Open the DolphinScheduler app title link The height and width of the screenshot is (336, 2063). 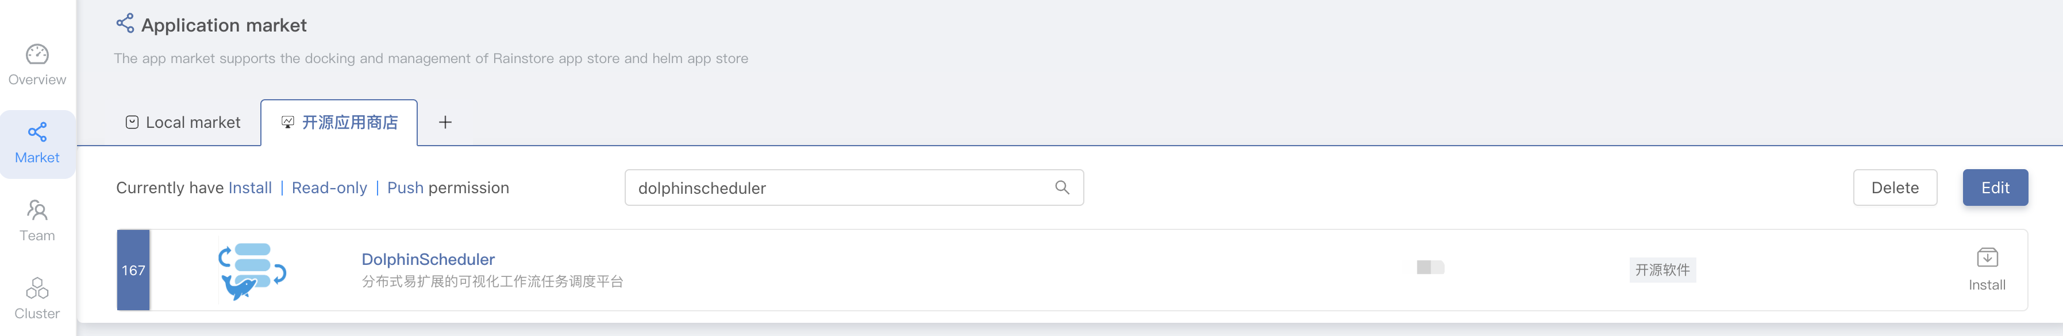point(428,259)
